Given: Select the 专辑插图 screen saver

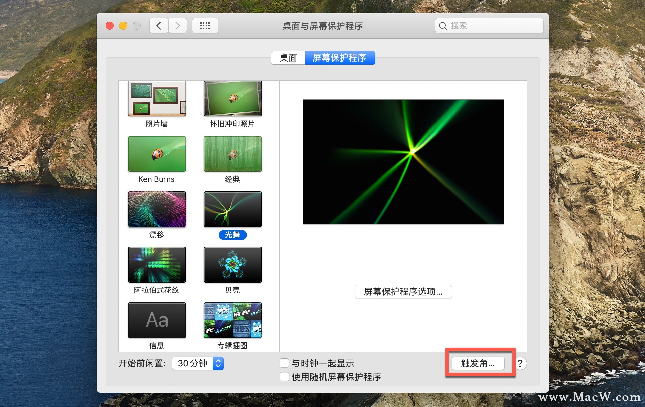Looking at the screenshot, I should click(x=232, y=320).
